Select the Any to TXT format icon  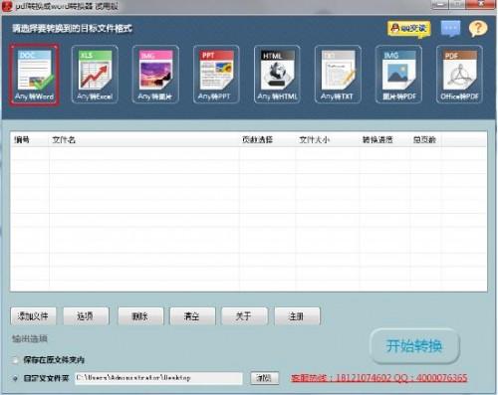click(338, 75)
